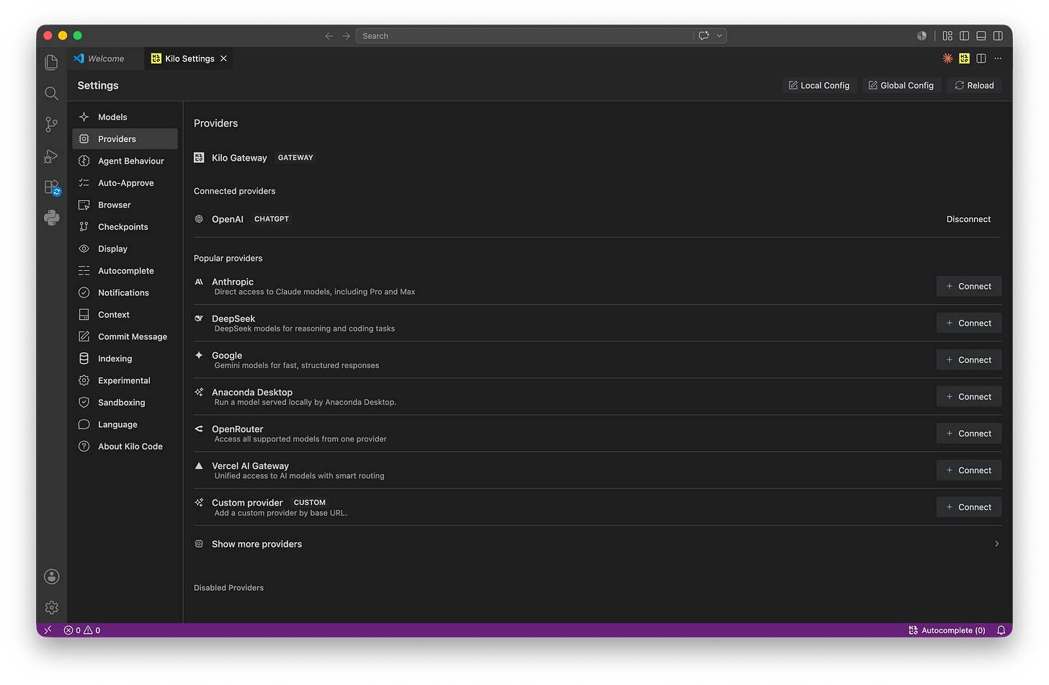Toggle the bottom panel layout icon
Screen dimensions: 1049x685
point(981,36)
